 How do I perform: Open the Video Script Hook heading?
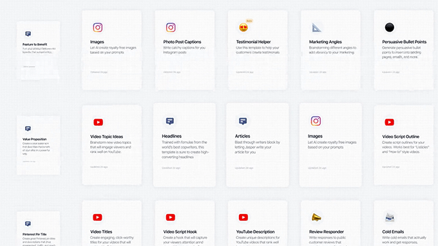(180, 231)
